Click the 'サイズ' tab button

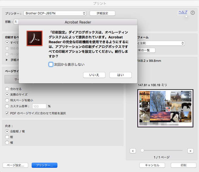(x=12, y=79)
